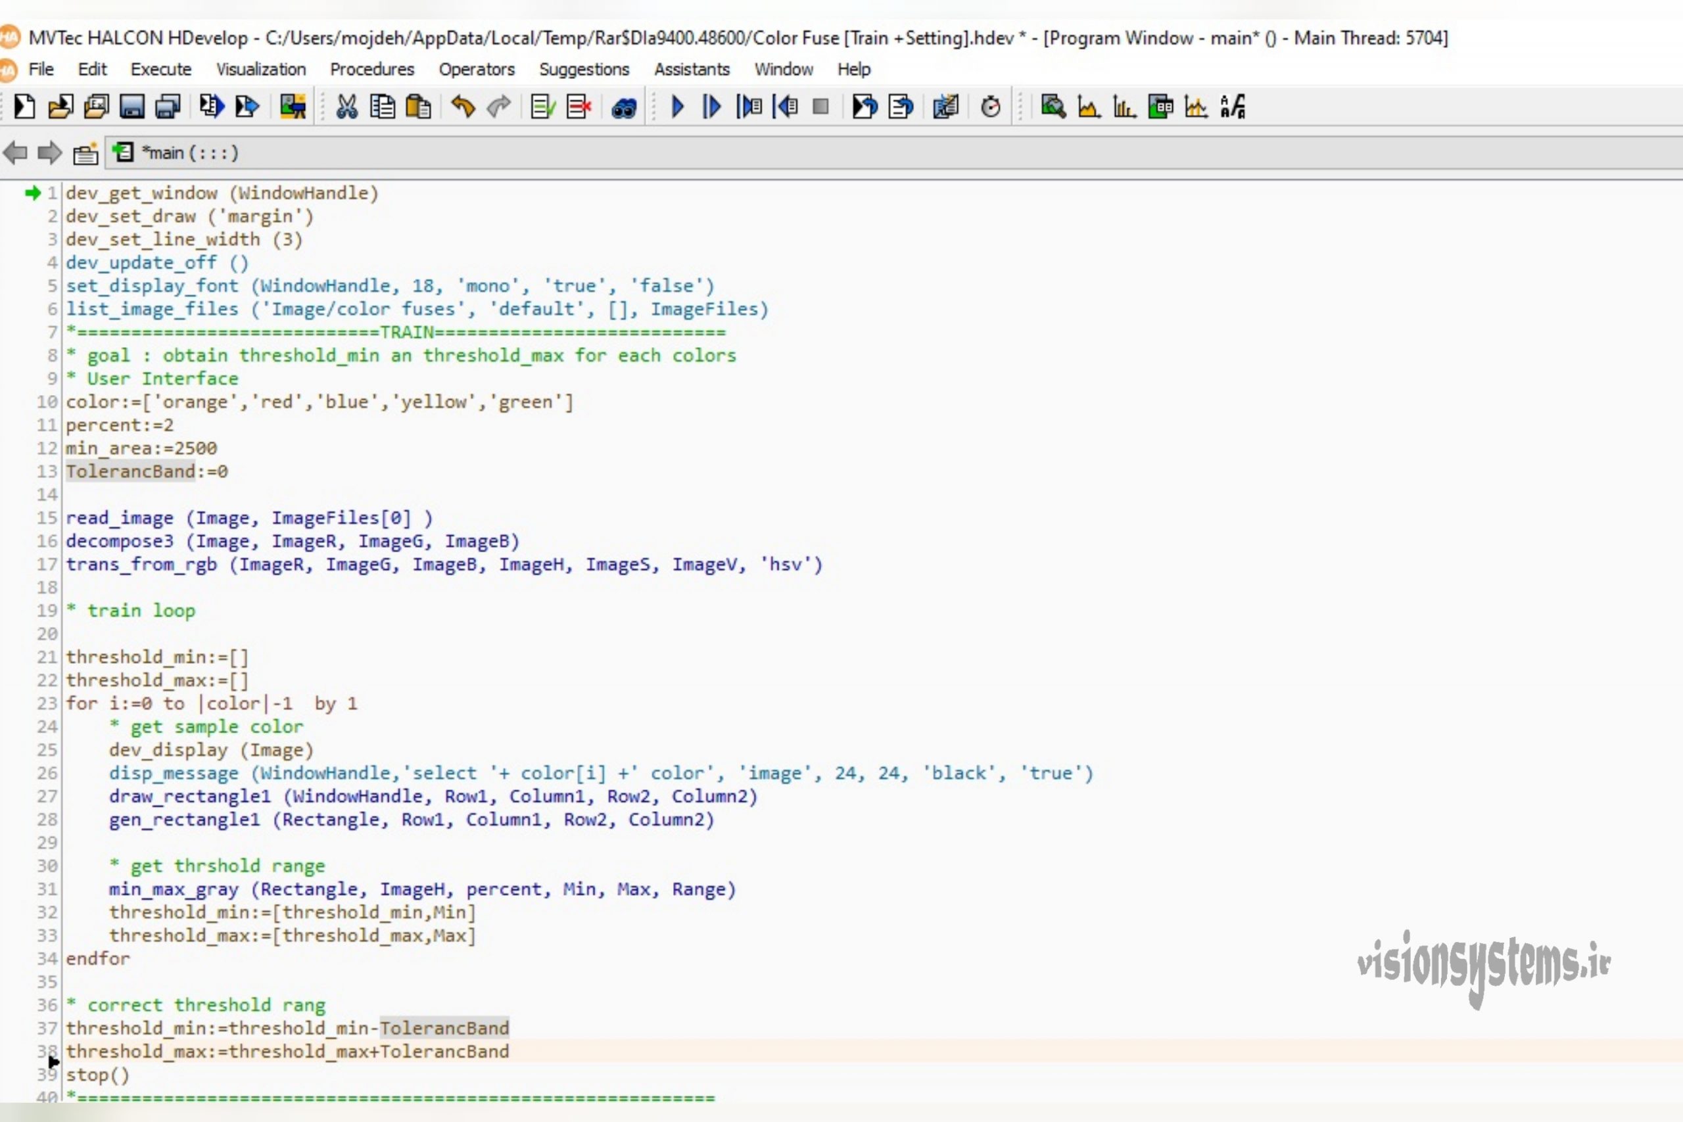Click code line 13 TolerancBand:=0

(147, 471)
